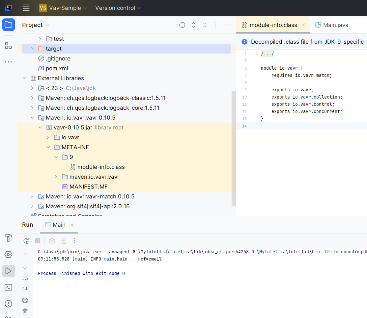Open the Build tool window

click(9, 238)
